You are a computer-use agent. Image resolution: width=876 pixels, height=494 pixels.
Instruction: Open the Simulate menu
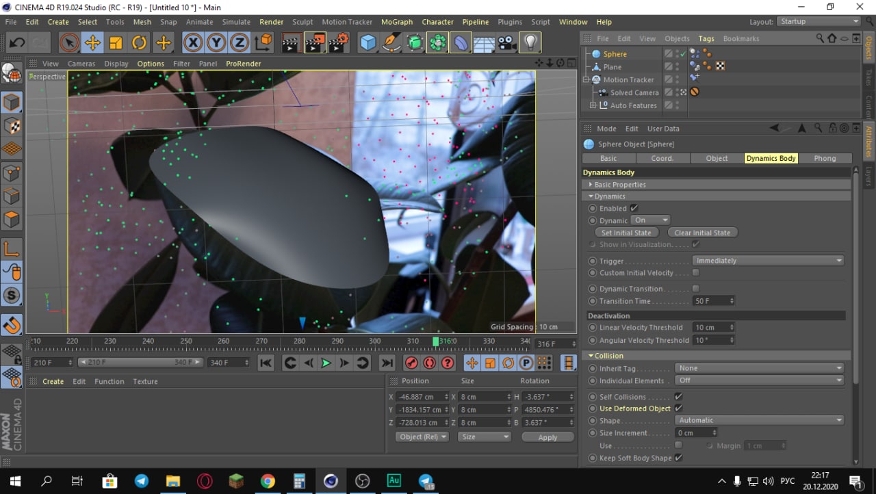point(236,22)
